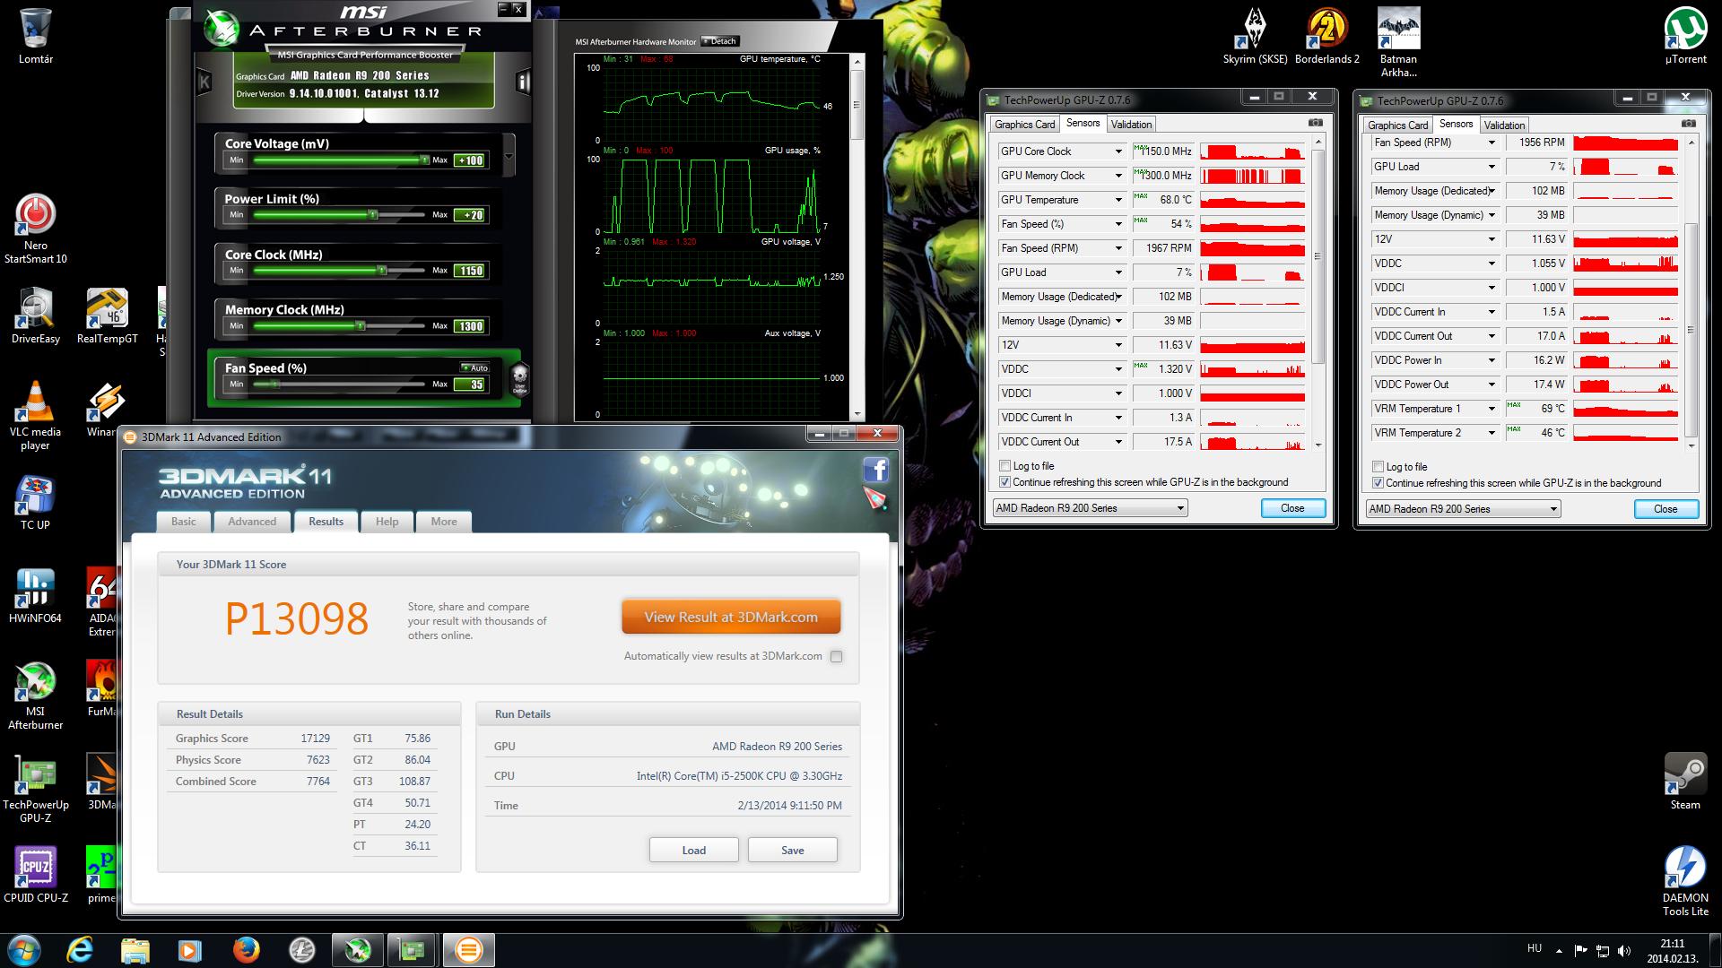The width and height of the screenshot is (1722, 968).
Task: Switch to More tab in 3DMark
Action: tap(444, 522)
